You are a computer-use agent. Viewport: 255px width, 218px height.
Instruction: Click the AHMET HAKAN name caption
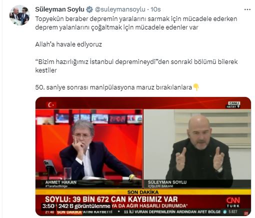[60, 182]
